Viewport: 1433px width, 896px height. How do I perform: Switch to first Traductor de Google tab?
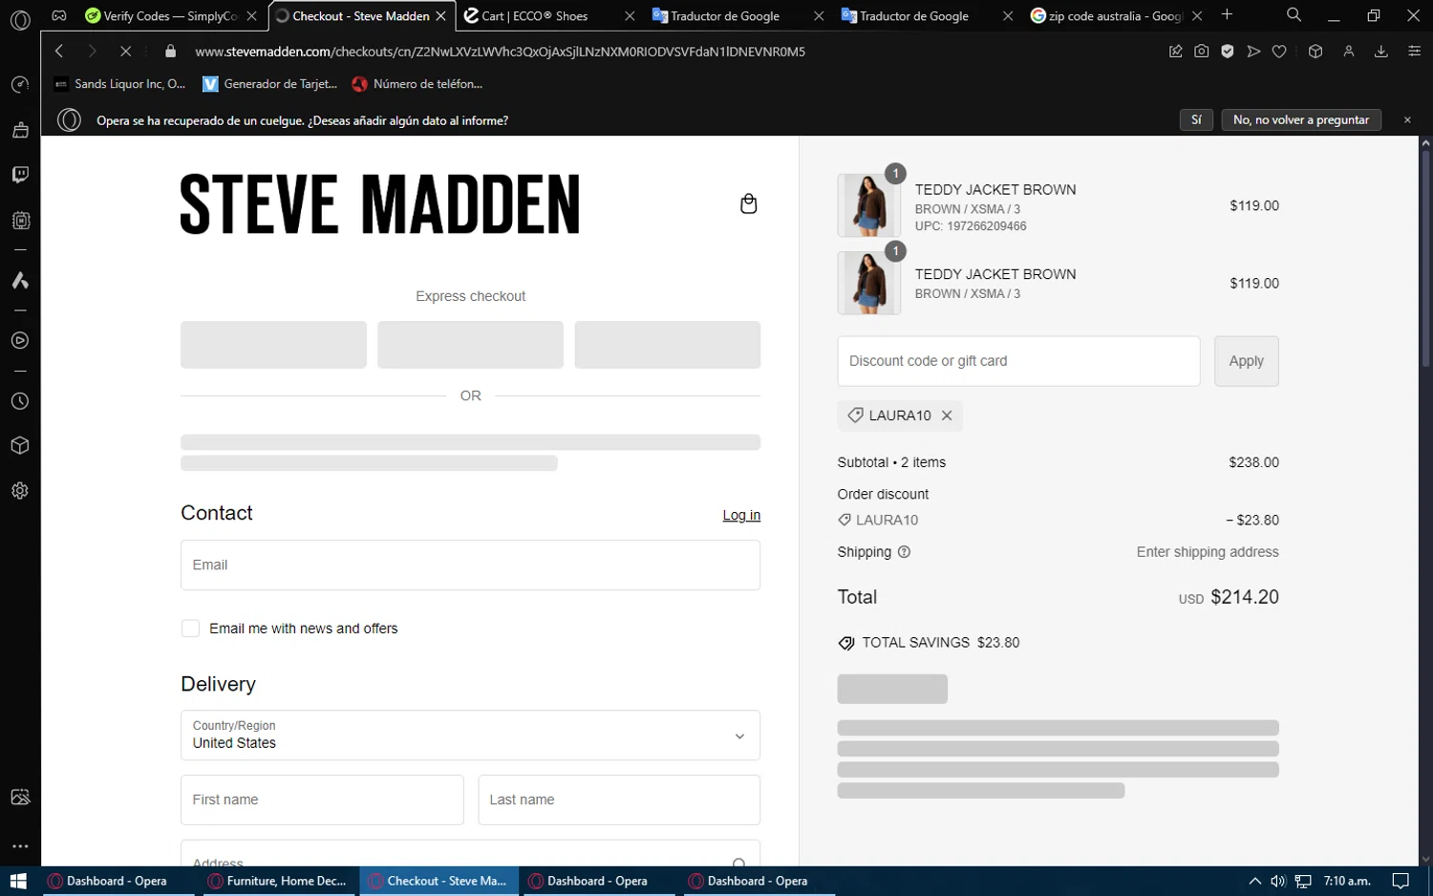(x=738, y=16)
